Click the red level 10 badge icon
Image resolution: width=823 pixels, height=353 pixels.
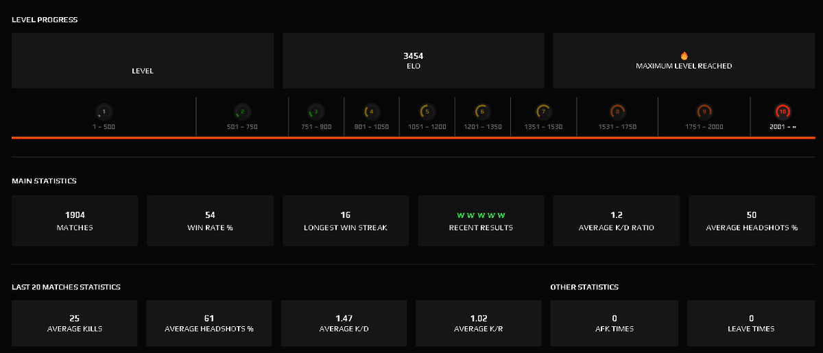tap(783, 111)
